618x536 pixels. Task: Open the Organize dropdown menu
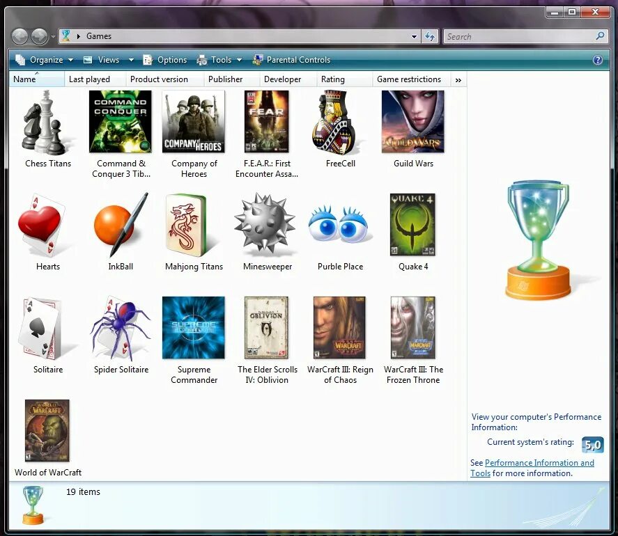coord(44,60)
